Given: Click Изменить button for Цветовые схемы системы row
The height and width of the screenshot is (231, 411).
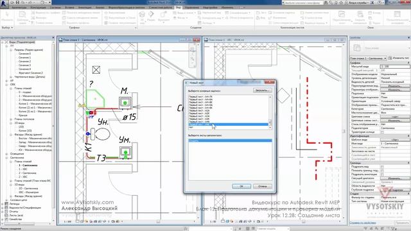Looking at the screenshot, I should click(395, 121).
